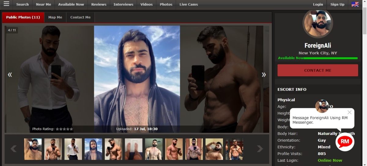The width and height of the screenshot is (367, 166).
Task: Open the Contact Me tab
Action: pos(80,17)
